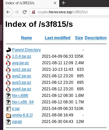
Task: Sort listing by Size column
Action: [x=79, y=38]
